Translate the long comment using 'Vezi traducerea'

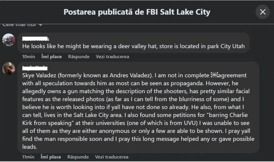[112, 157]
